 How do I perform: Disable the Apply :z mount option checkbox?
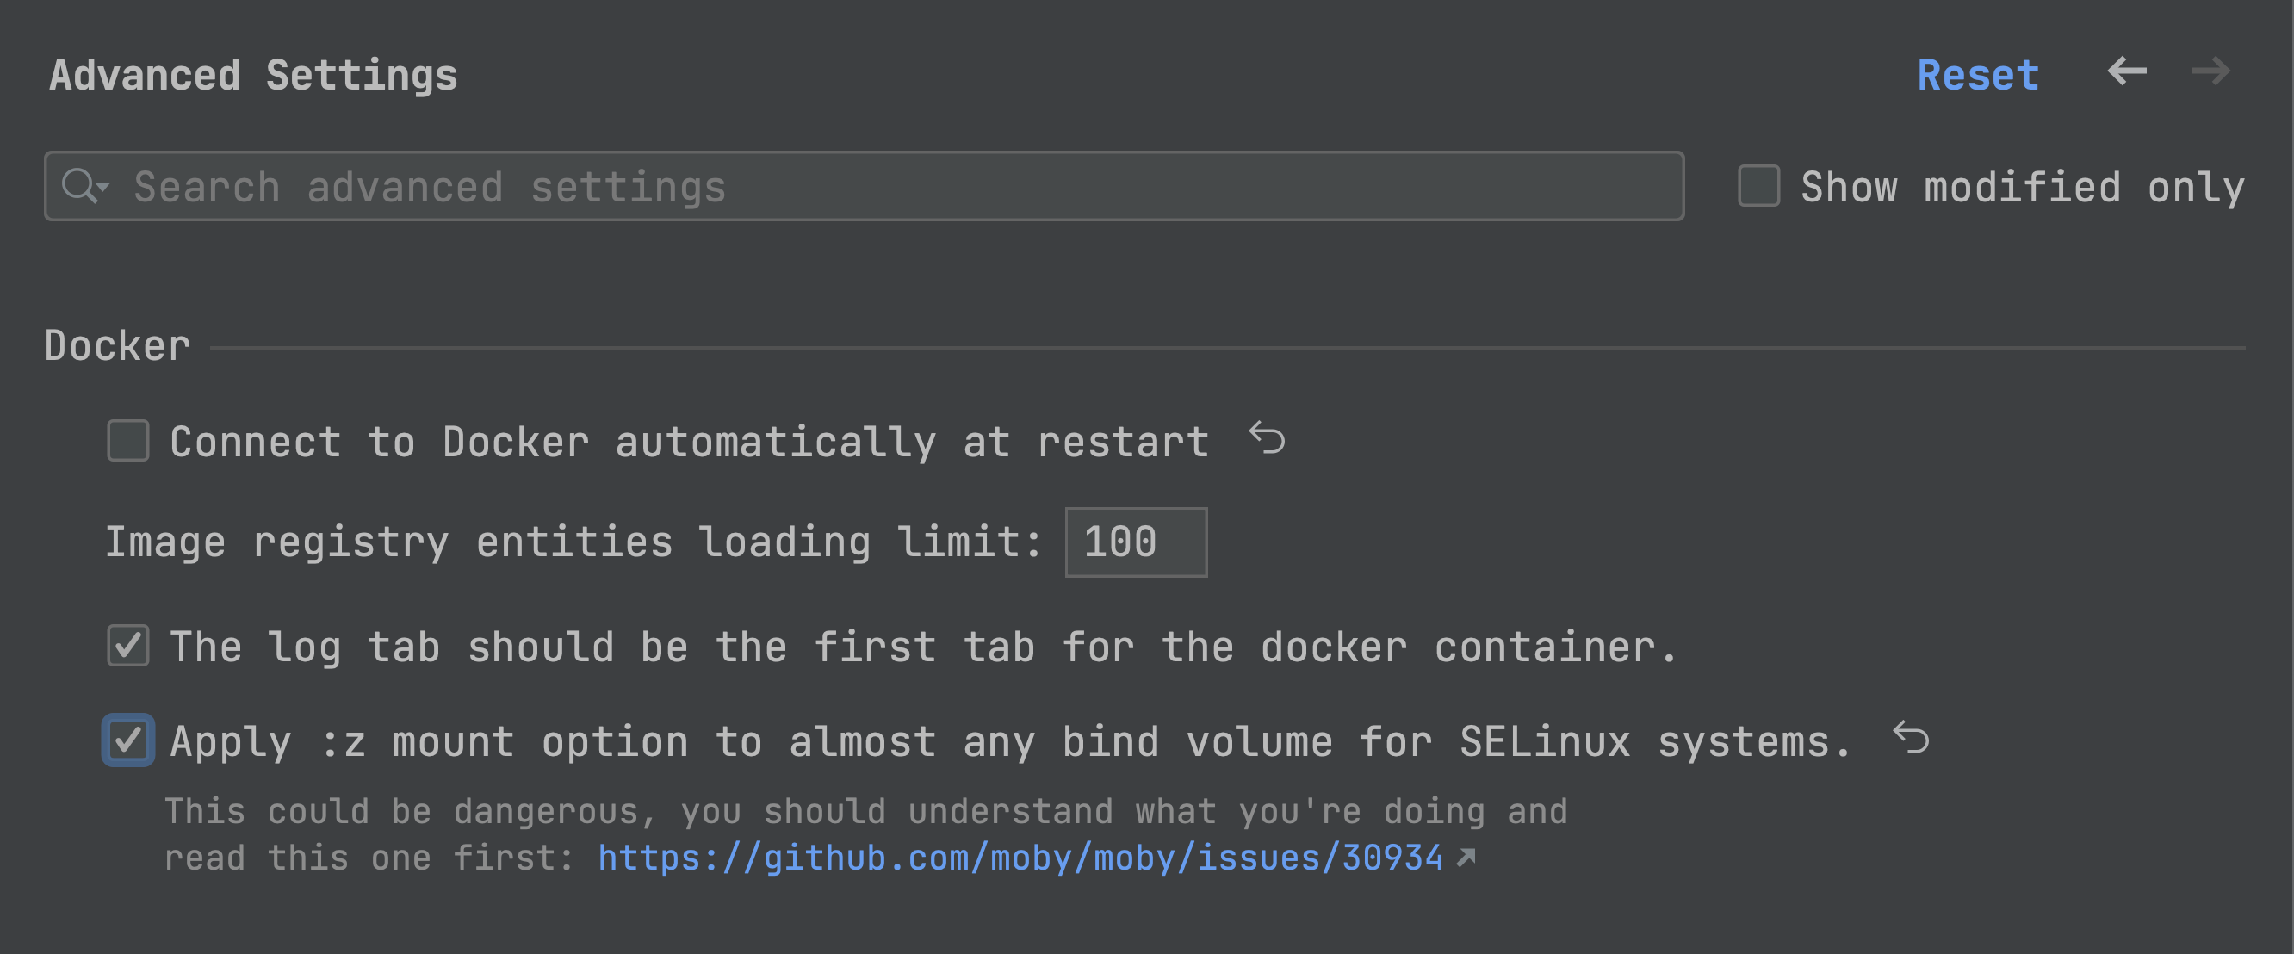point(128,740)
